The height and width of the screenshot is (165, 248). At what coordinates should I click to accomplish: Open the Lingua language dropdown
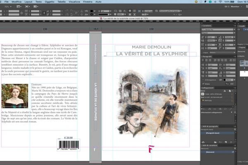point(222,52)
